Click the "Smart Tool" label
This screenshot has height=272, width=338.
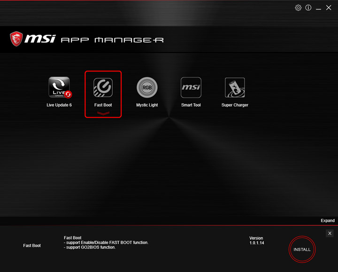pos(191,105)
